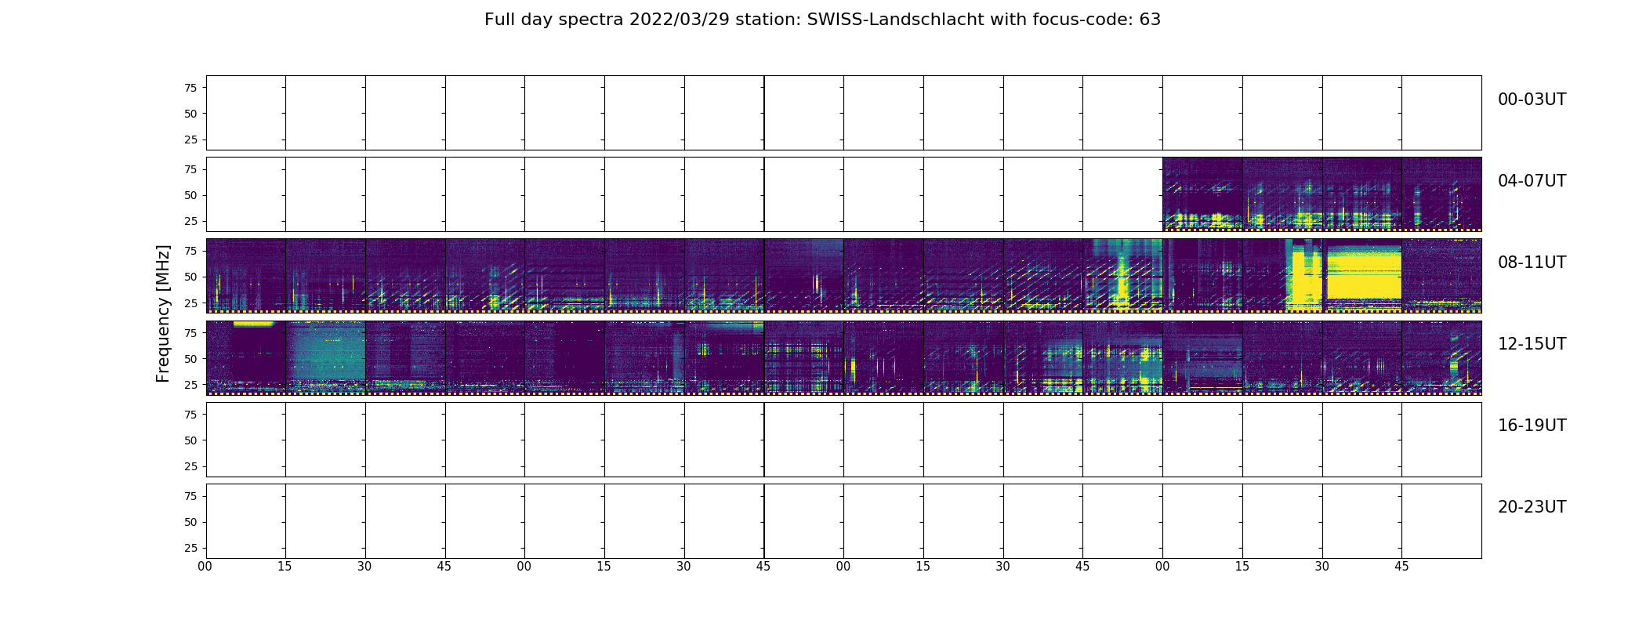Click the empty 00-03UT spectrum panel
This screenshot has height=627, width=1646.
(843, 113)
